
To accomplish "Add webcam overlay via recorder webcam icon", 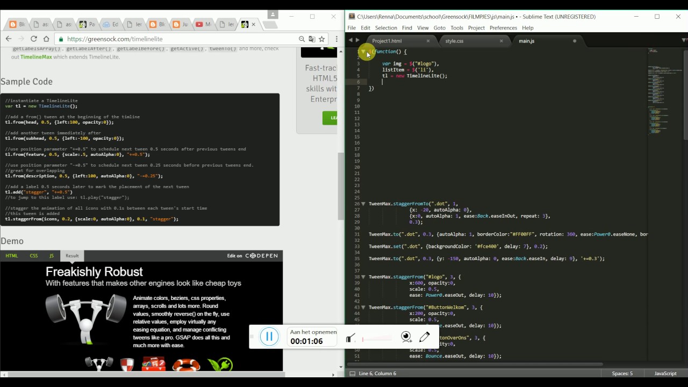I will [406, 337].
